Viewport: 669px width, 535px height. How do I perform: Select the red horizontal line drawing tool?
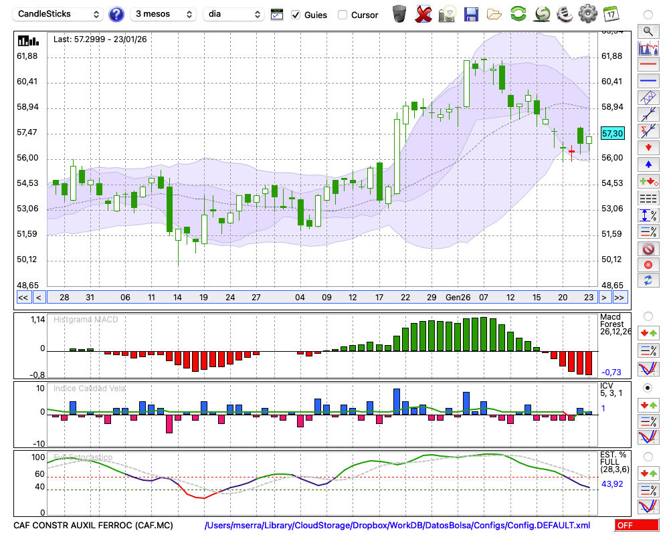648,65
